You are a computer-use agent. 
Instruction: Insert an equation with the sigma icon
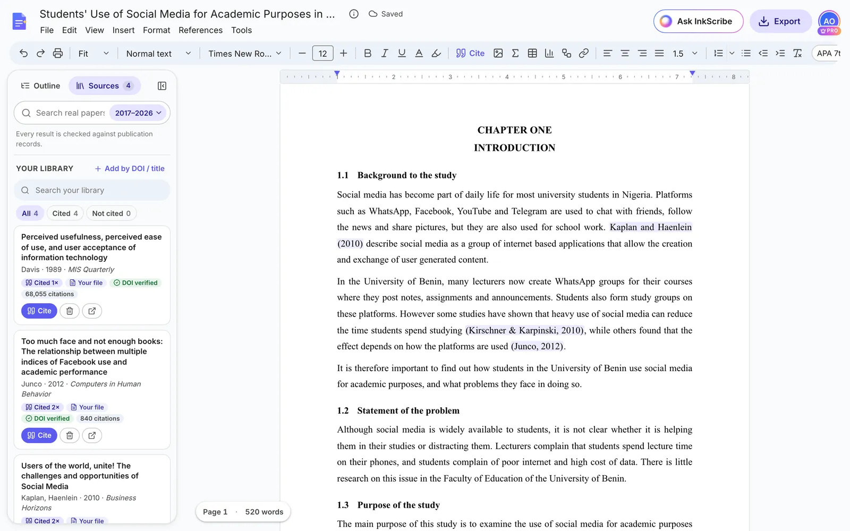[x=515, y=53]
